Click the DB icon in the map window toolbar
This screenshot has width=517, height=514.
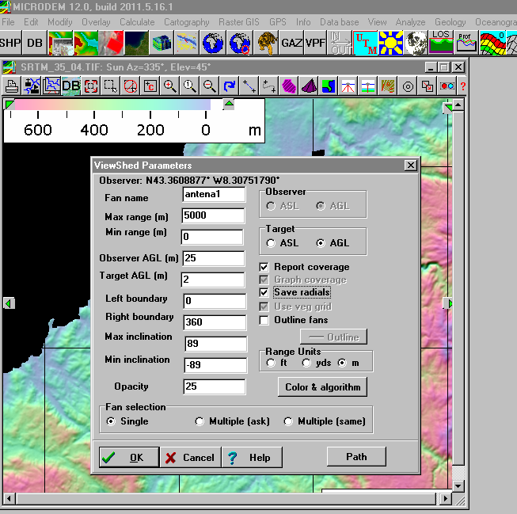tap(71, 86)
